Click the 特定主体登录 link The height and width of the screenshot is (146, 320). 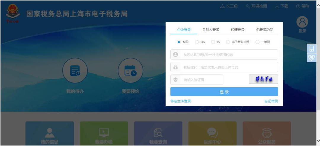[x=180, y=101]
